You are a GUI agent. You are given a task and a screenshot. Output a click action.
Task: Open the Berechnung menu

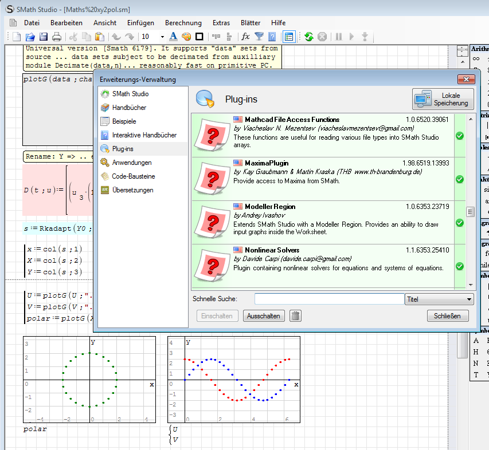point(183,23)
